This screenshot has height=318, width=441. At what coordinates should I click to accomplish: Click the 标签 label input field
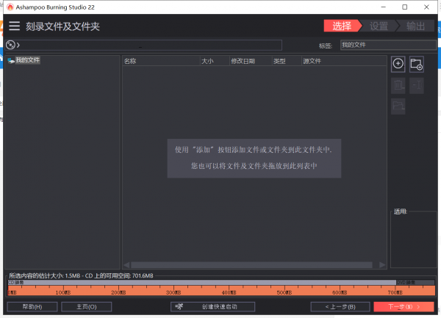tap(385, 45)
